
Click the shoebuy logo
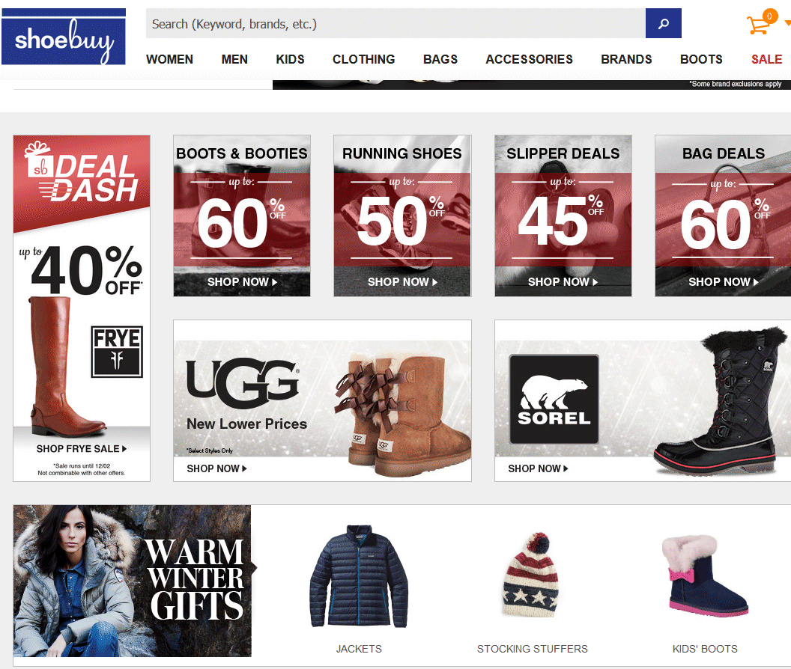(x=64, y=37)
